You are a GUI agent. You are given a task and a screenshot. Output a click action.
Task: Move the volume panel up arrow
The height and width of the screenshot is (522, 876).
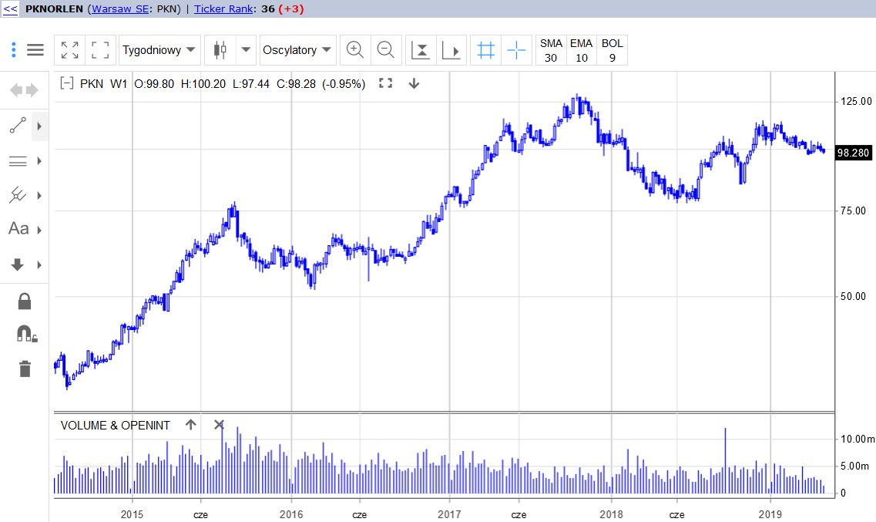click(x=190, y=425)
